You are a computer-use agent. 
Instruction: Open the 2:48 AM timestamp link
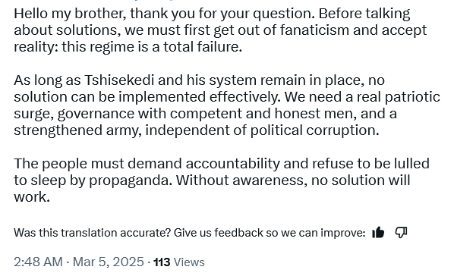(x=38, y=262)
